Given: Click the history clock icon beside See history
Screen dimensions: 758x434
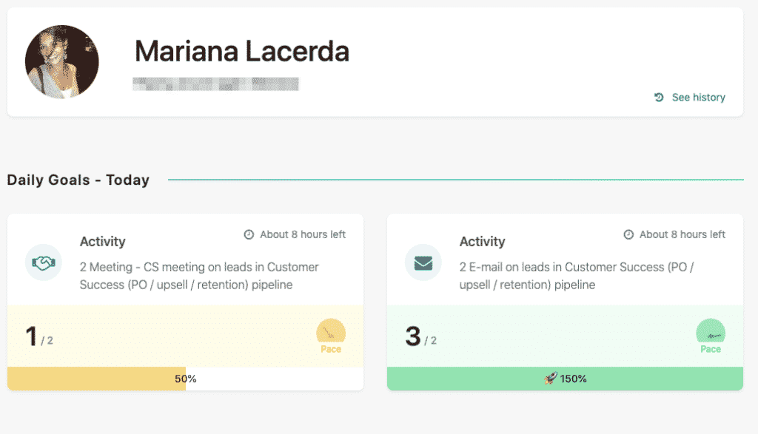Looking at the screenshot, I should [659, 98].
